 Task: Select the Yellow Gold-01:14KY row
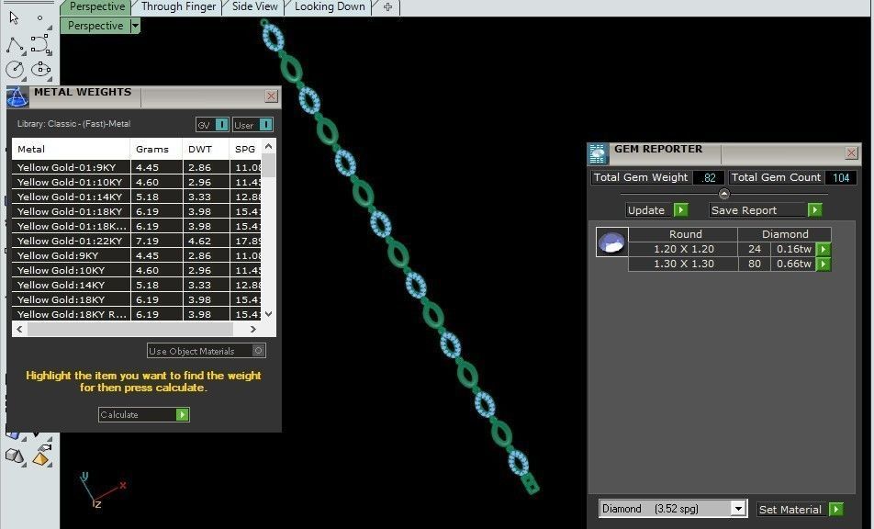coord(137,197)
